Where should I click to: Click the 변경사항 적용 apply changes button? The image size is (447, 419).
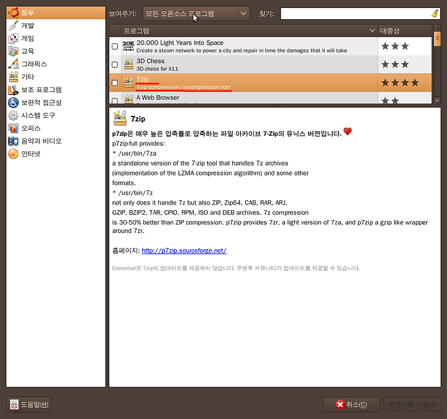(412, 405)
